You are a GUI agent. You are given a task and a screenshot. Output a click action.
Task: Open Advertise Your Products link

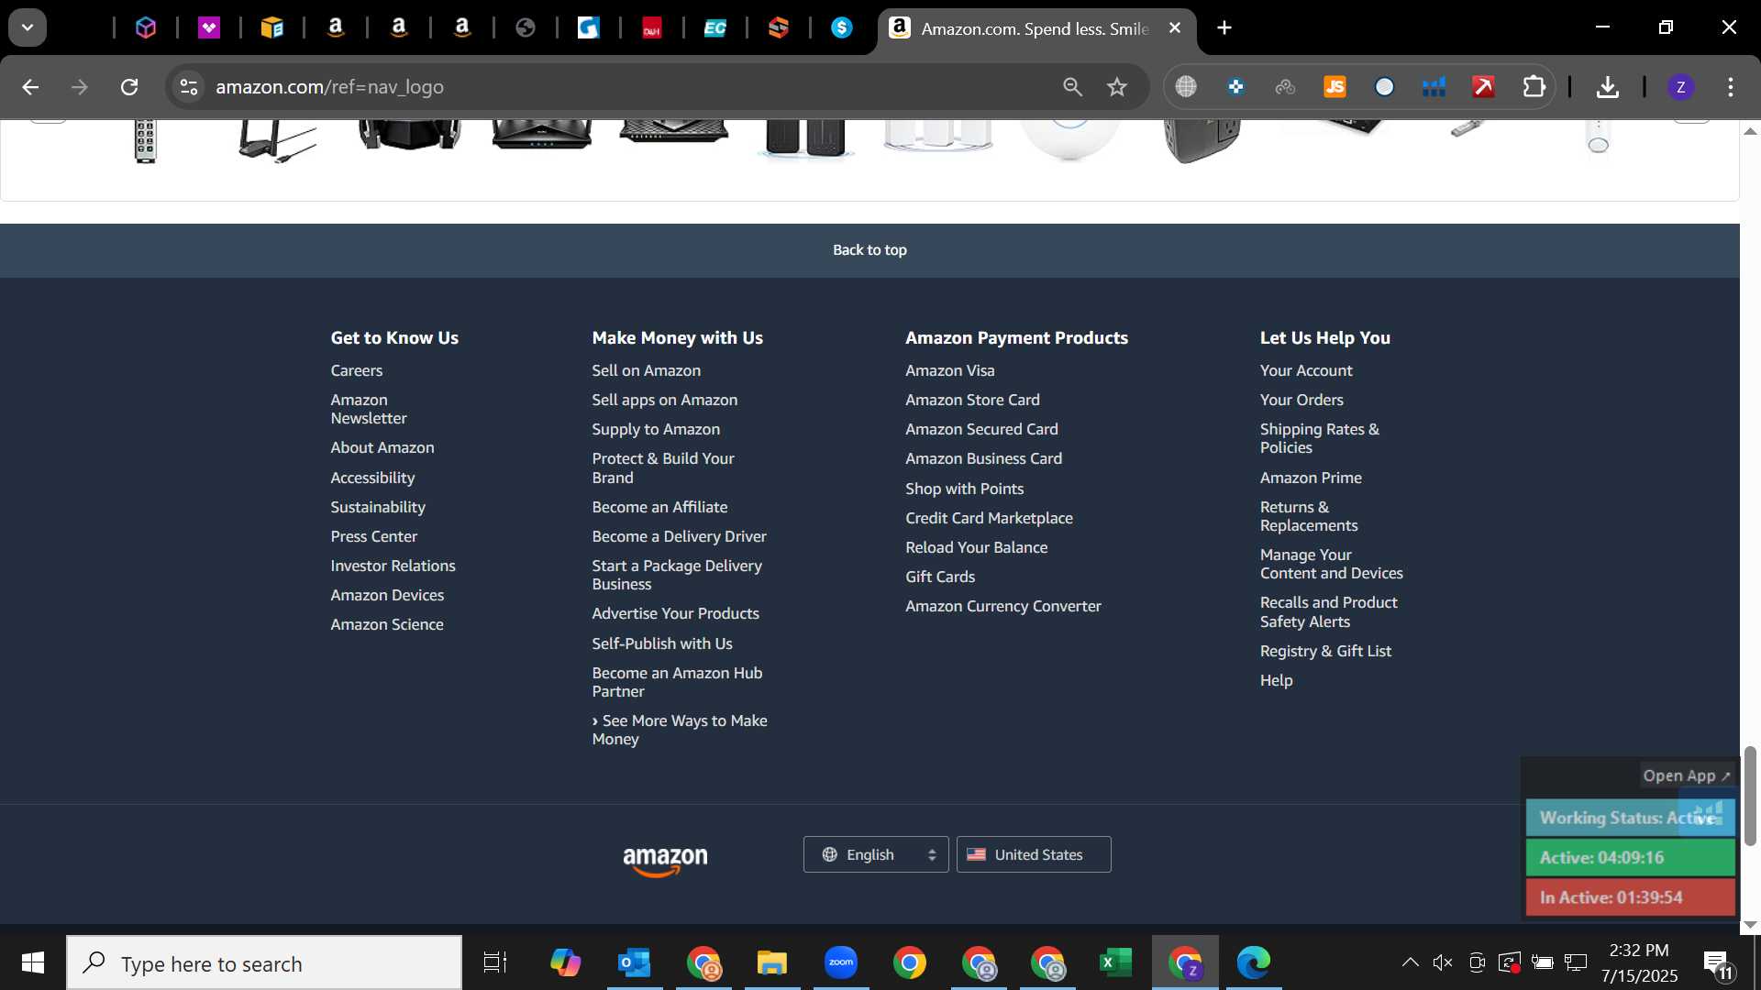point(675,613)
